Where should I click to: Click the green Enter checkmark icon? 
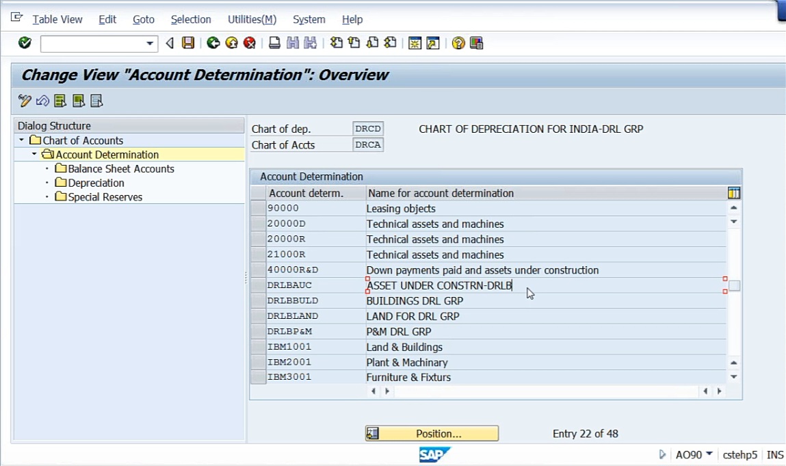pyautogui.click(x=25, y=43)
